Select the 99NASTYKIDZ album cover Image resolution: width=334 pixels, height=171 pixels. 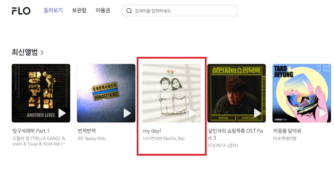coord(106,93)
